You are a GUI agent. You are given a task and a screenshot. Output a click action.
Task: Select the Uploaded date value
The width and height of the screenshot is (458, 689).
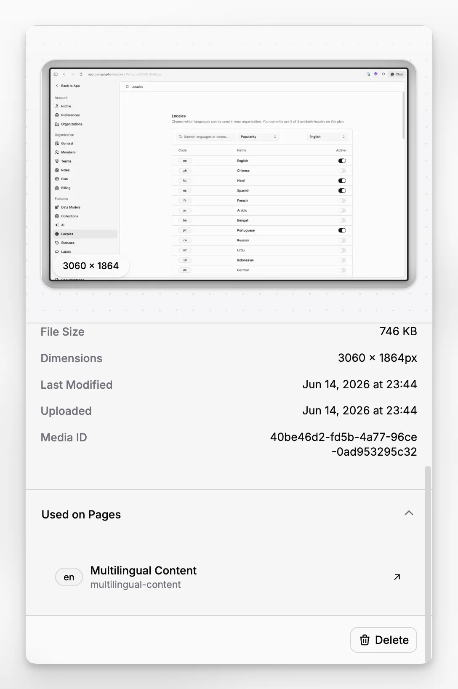click(359, 411)
